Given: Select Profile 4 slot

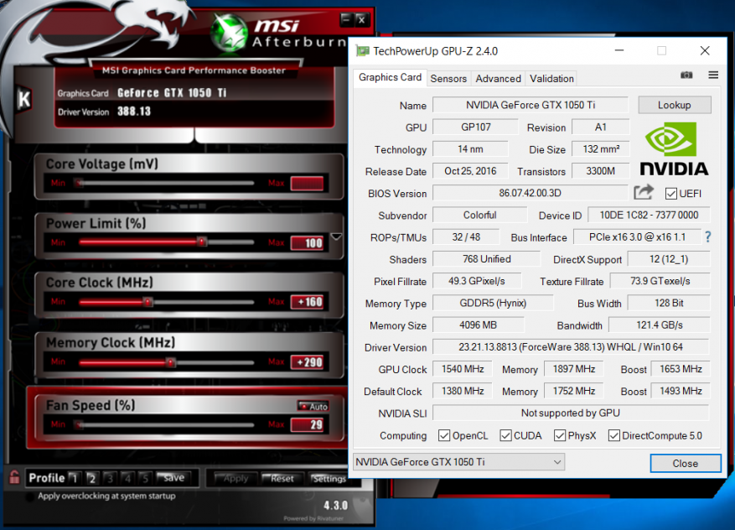Looking at the screenshot, I should tap(127, 478).
